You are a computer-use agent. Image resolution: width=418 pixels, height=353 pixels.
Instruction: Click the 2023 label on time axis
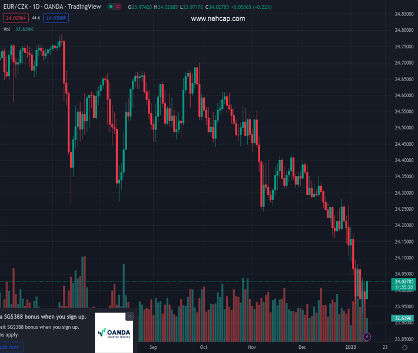pyautogui.click(x=351, y=347)
